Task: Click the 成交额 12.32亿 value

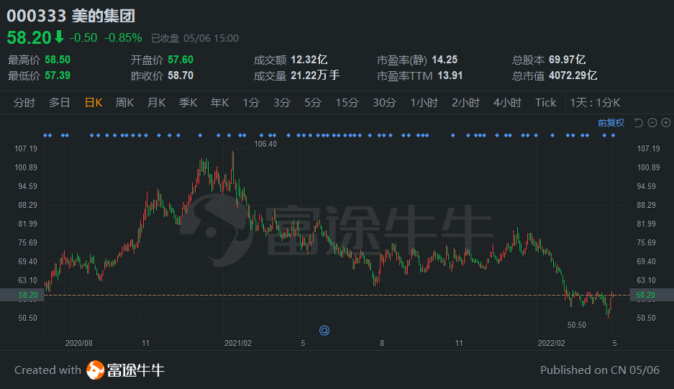Action: (309, 60)
